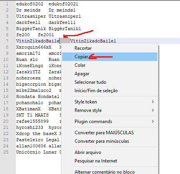Expand arrow next to Style token
The height and width of the screenshot is (174, 180).
coord(153,102)
